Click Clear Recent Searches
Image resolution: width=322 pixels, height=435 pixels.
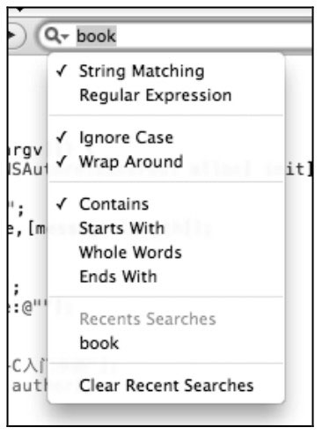[166, 386]
